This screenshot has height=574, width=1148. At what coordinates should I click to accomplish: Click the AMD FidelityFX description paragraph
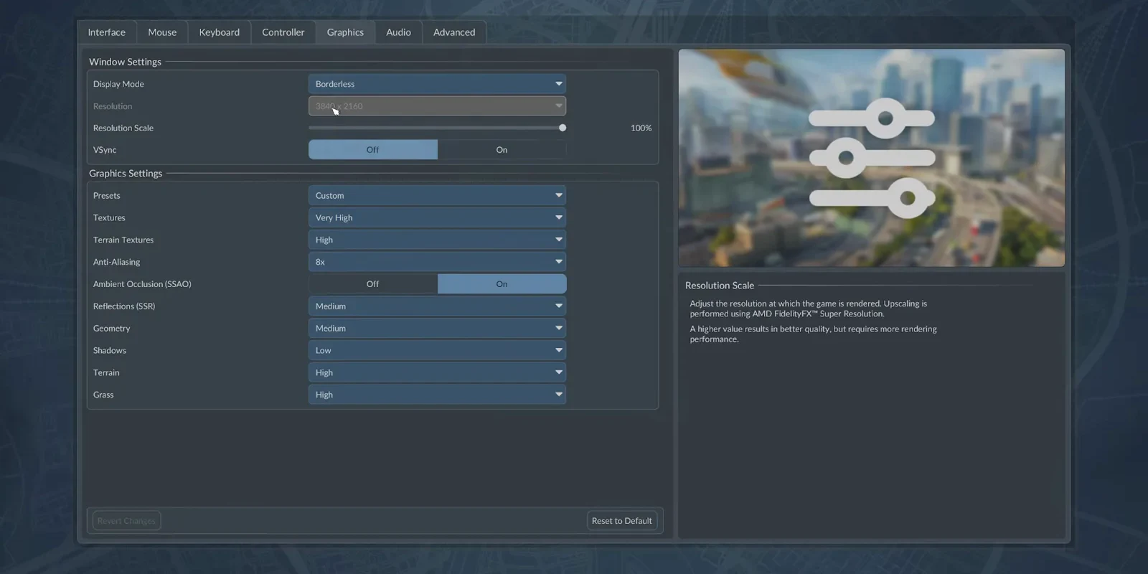click(x=809, y=309)
